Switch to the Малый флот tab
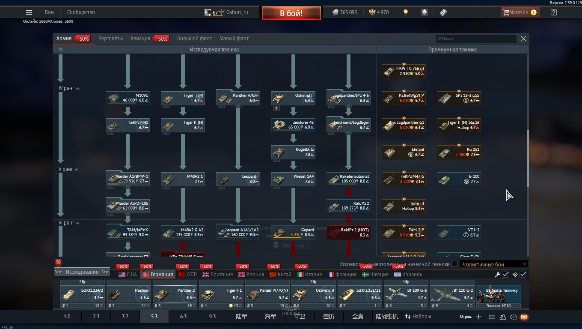582x329 pixels. (234, 39)
